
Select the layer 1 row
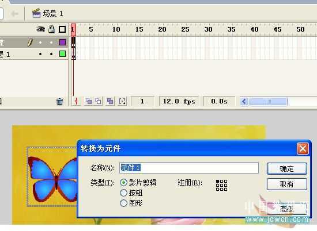[x=34, y=54]
